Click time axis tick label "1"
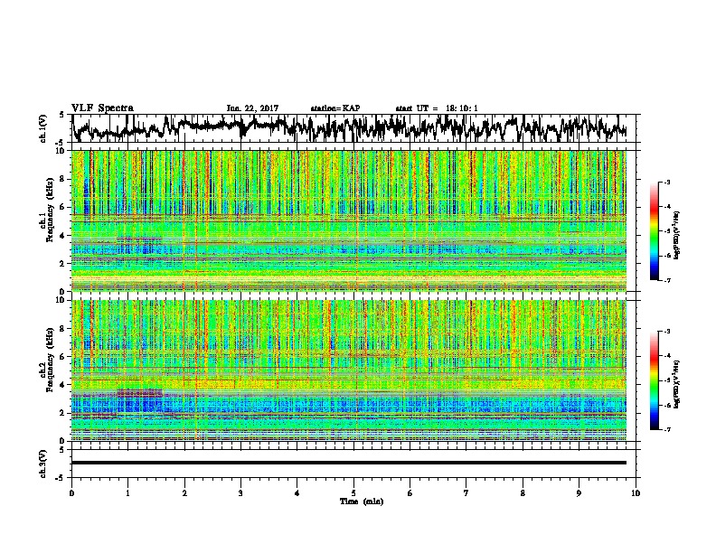This screenshot has width=716, height=553. [x=127, y=493]
